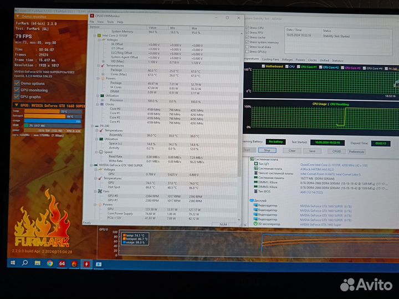Open HWMonitor Help menu
The width and height of the screenshot is (399, 299).
120,22
